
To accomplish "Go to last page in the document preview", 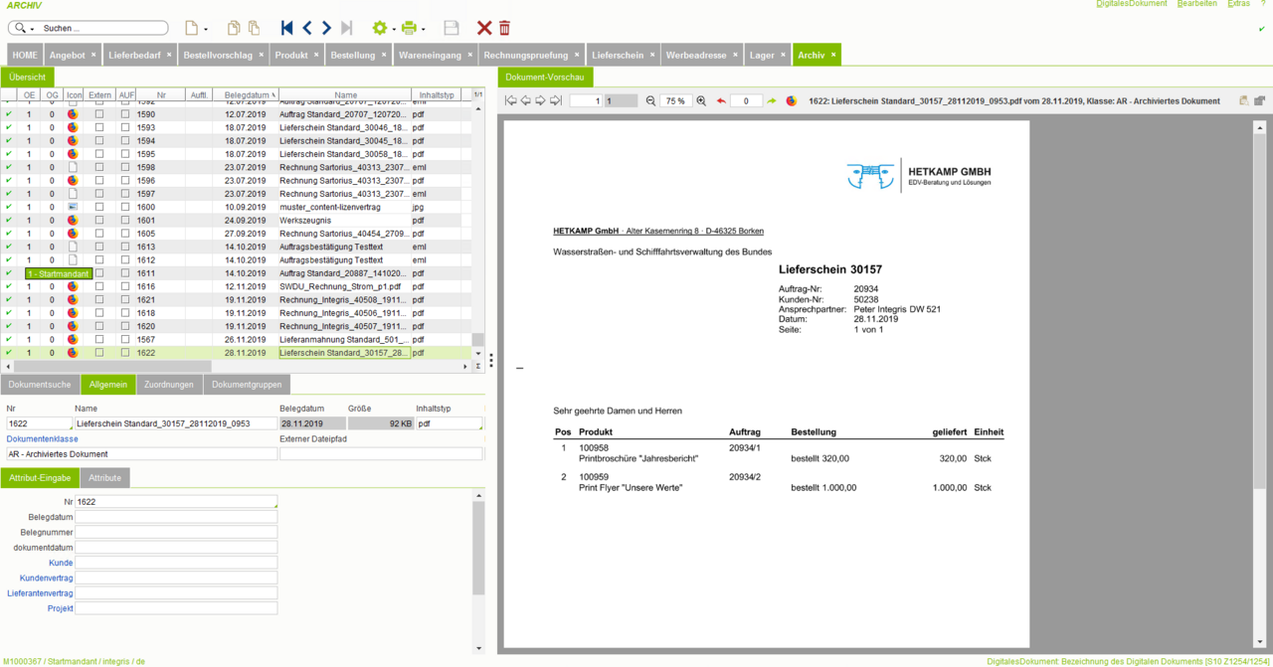I will coord(556,100).
